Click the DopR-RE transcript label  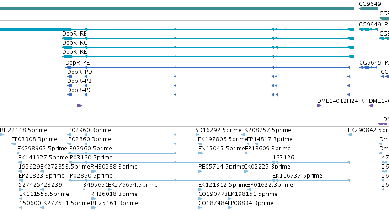pyautogui.click(x=75, y=52)
